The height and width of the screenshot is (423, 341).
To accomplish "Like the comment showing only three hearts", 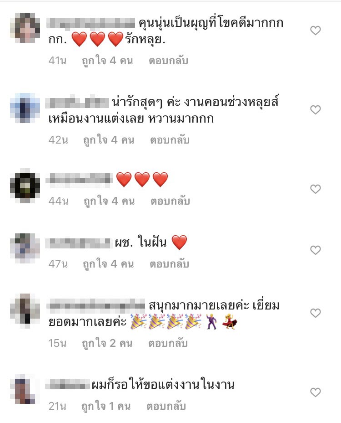I will point(316,189).
